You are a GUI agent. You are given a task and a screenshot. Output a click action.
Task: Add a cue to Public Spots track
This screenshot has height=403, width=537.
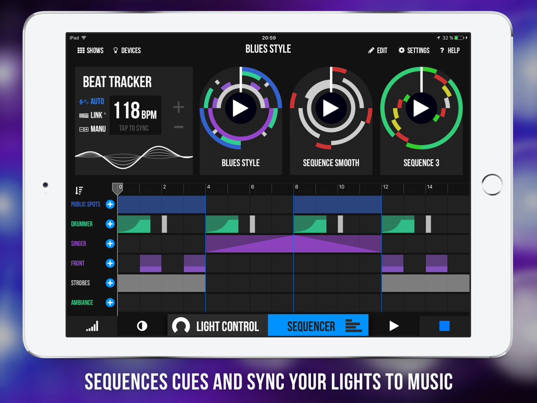tap(110, 204)
